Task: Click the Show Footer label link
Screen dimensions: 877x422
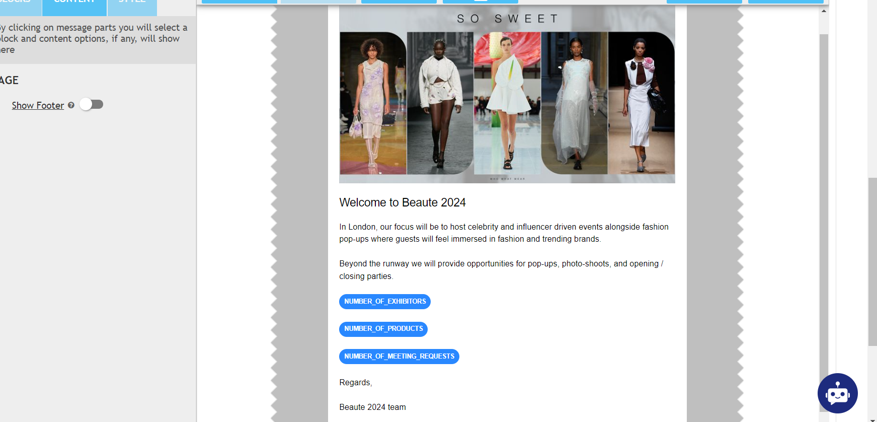Action: 38,105
